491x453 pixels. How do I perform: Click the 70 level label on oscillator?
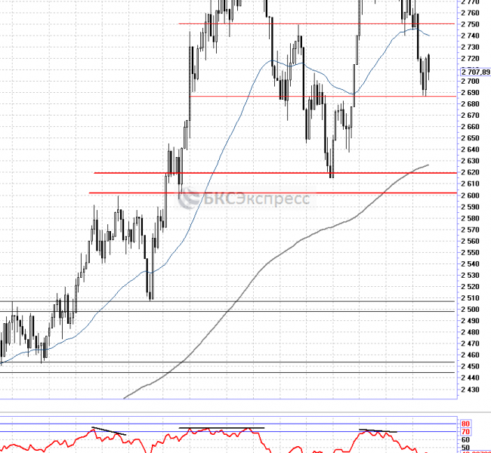(x=466, y=432)
